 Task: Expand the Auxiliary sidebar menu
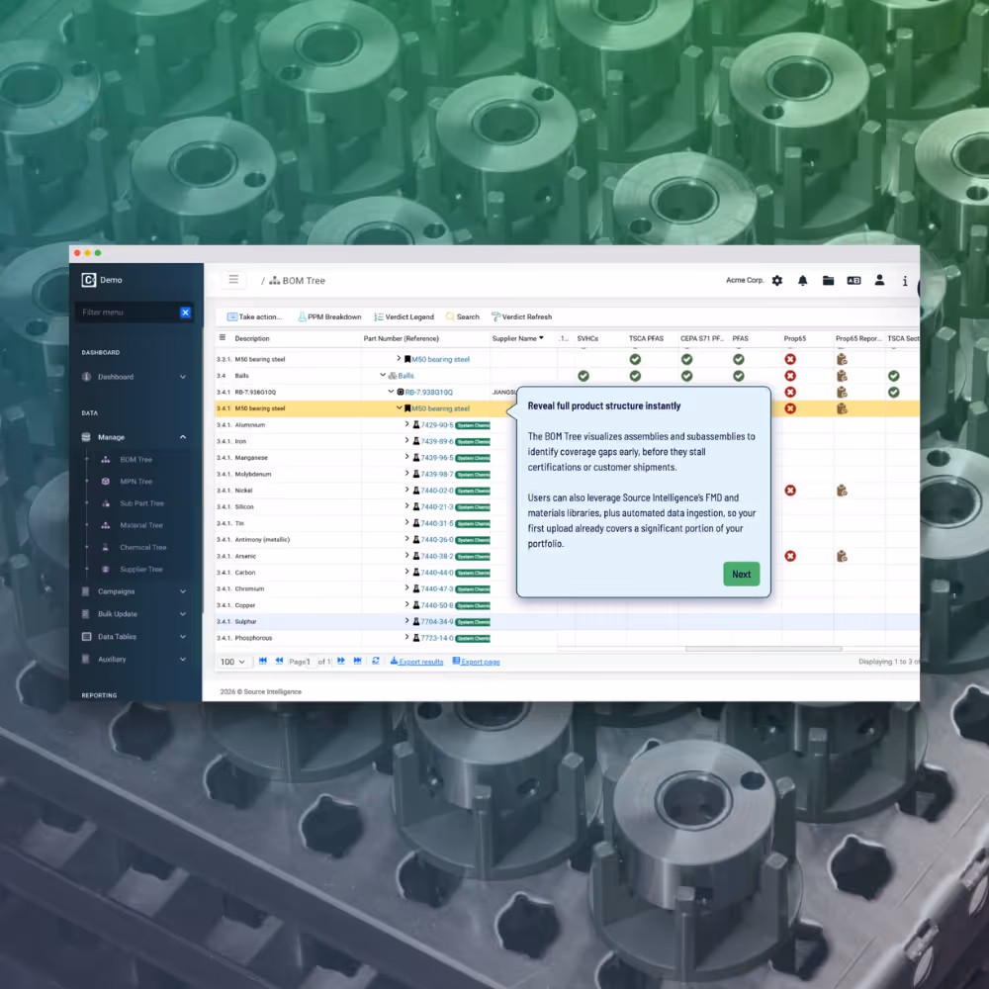coord(134,659)
